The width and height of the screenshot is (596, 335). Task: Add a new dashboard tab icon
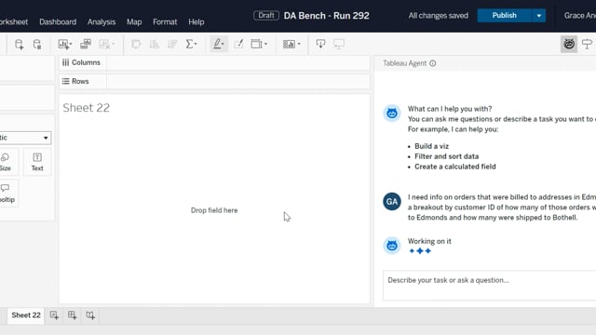(72, 315)
